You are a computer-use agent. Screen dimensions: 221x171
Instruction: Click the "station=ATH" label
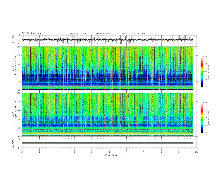pyautogui.click(x=104, y=34)
